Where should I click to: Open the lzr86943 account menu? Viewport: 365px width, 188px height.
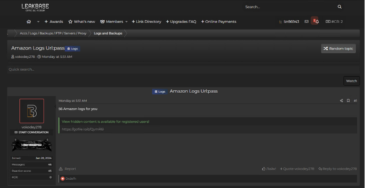click(289, 22)
